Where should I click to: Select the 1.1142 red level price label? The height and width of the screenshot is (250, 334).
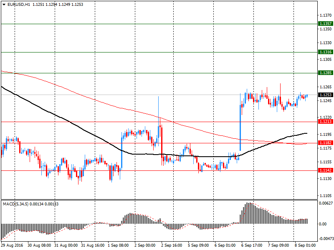(x=326, y=170)
